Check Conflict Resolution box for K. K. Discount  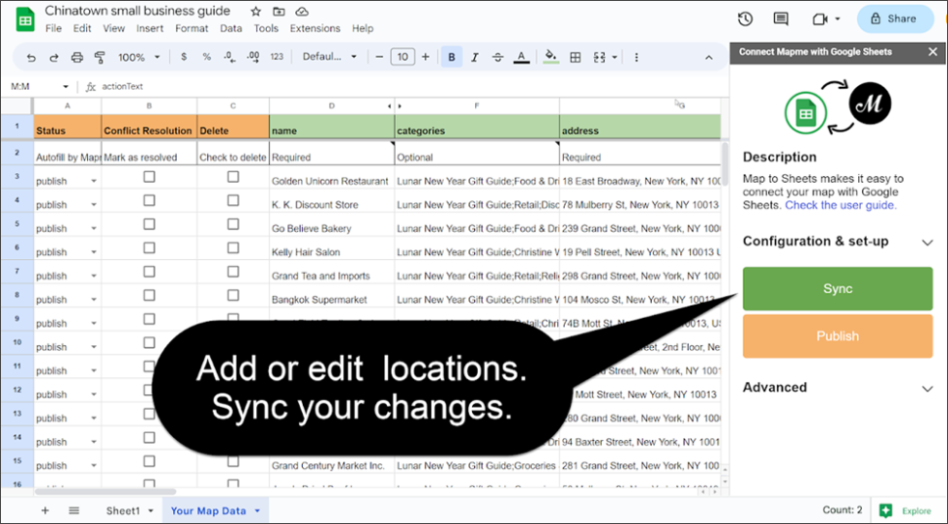pos(149,201)
